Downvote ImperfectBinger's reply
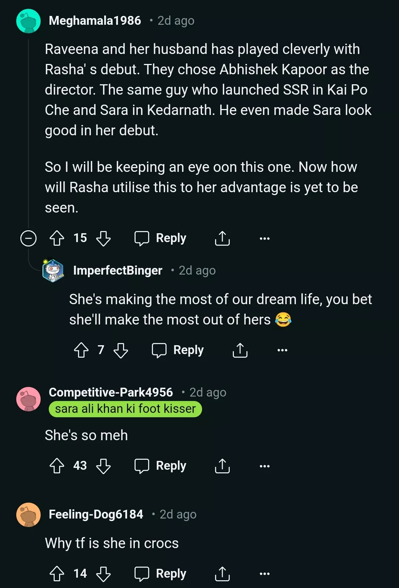 (121, 350)
